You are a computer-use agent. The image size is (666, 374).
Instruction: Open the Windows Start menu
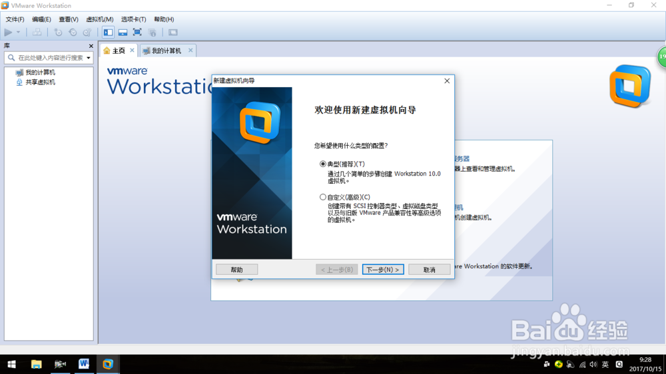point(12,364)
